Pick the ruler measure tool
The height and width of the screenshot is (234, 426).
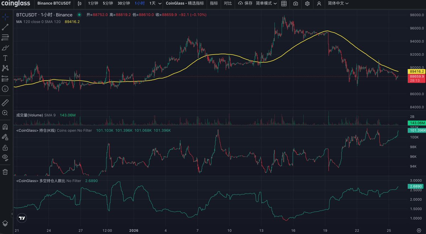[5, 102]
